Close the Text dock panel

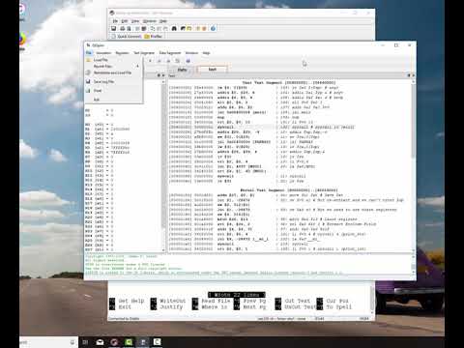(x=413, y=75)
